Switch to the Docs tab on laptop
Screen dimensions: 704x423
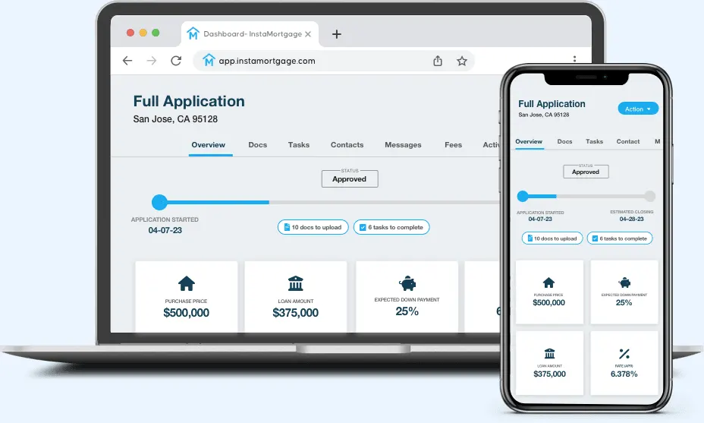(258, 145)
